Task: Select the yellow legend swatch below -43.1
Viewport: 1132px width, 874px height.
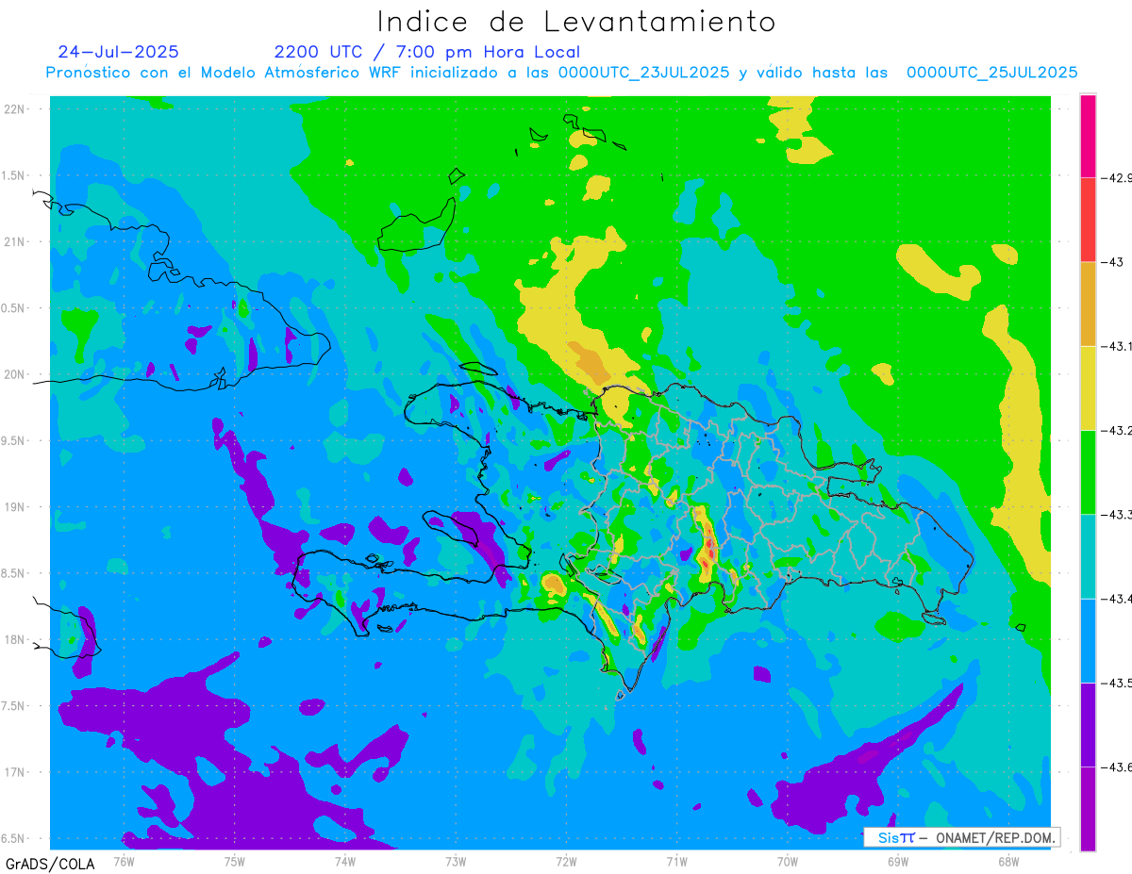Action: [1088, 388]
